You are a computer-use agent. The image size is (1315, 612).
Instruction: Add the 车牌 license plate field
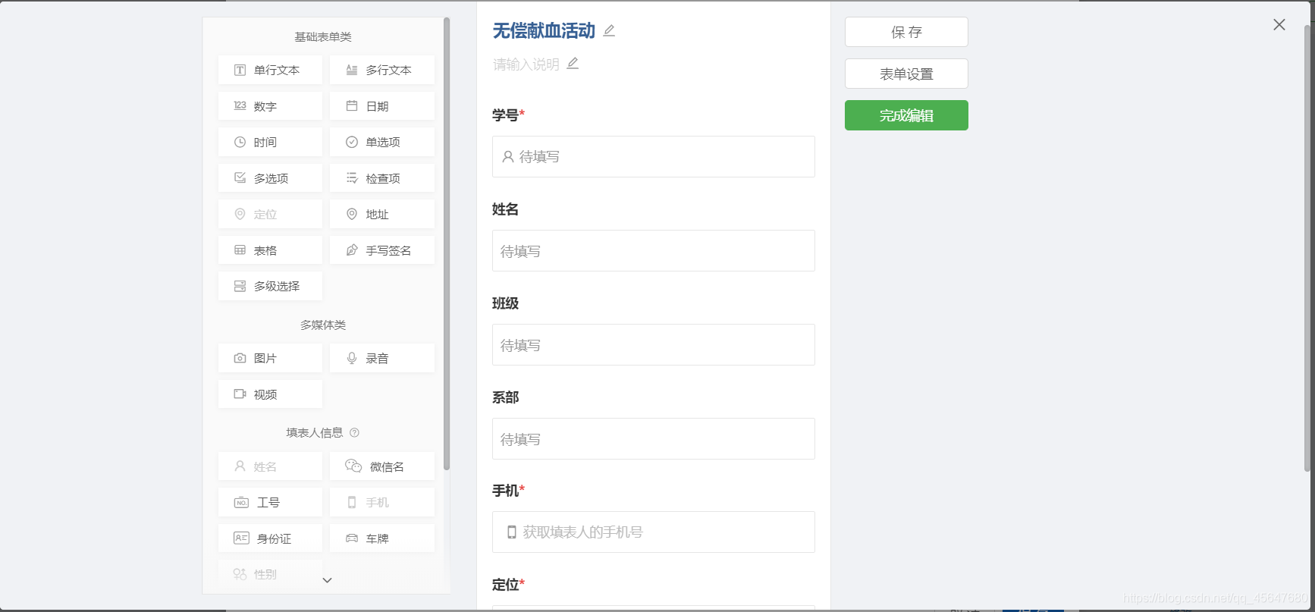click(382, 538)
